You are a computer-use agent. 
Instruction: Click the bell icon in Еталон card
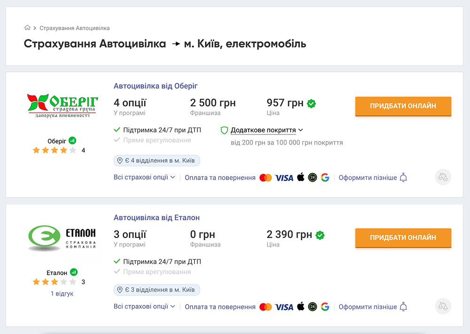(403, 307)
